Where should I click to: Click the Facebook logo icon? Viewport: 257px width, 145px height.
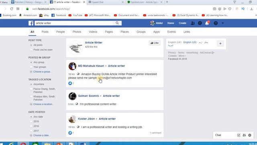click(x=31, y=23)
